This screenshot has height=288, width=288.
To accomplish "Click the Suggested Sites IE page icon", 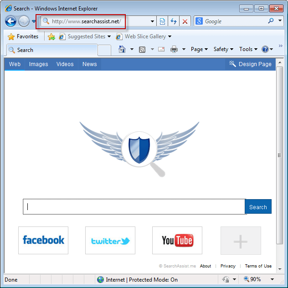I will click(62, 36).
